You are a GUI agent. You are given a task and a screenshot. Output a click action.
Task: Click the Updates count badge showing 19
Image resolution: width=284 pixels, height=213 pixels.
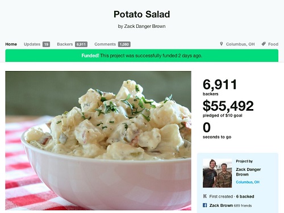46,44
